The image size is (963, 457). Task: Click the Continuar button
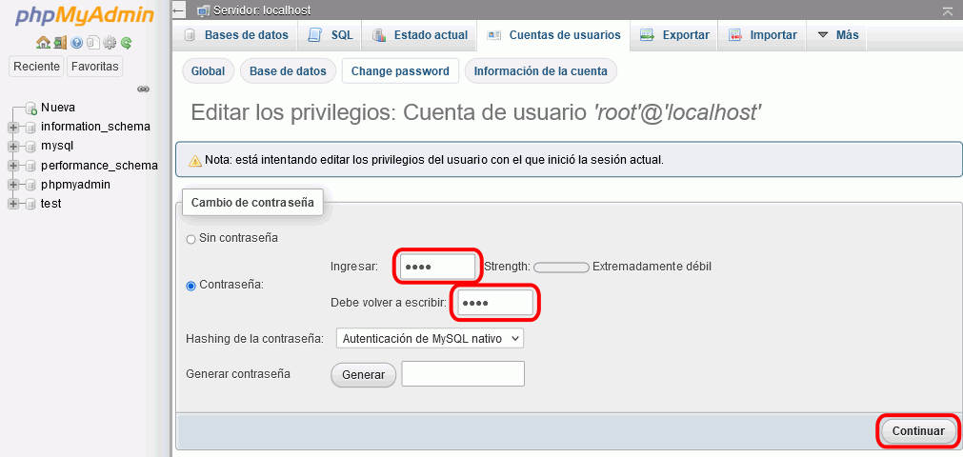918,431
